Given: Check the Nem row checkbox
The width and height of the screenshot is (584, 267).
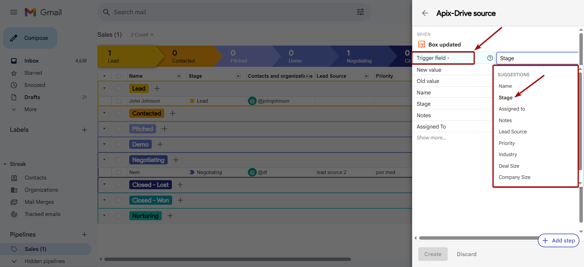Looking at the screenshot, I should point(119,172).
